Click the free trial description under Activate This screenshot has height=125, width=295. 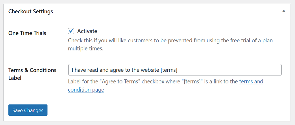coord(170,40)
